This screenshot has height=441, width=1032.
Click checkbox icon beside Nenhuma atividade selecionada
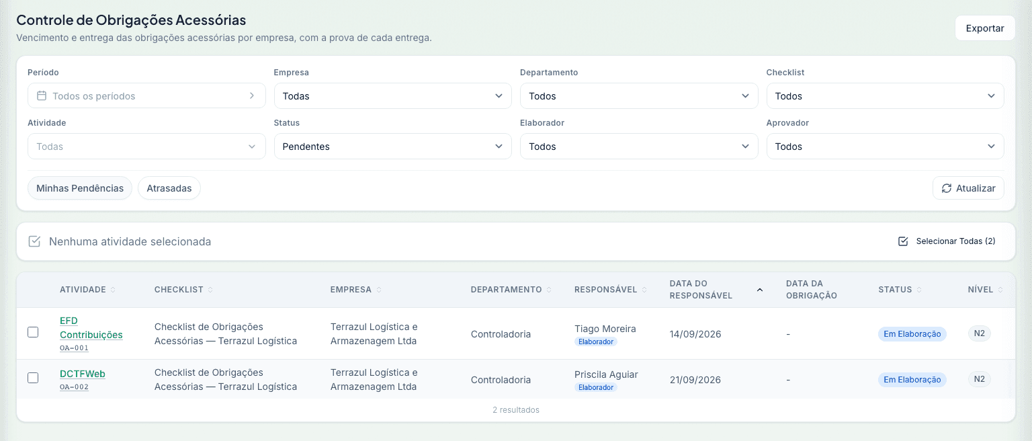(34, 241)
